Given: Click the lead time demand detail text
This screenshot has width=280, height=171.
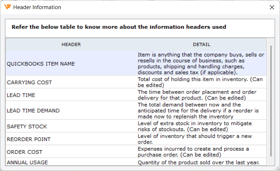Looking at the screenshot, I should click(x=198, y=111).
